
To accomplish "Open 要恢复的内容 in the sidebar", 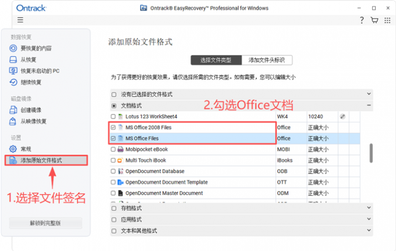I will click(36, 48).
